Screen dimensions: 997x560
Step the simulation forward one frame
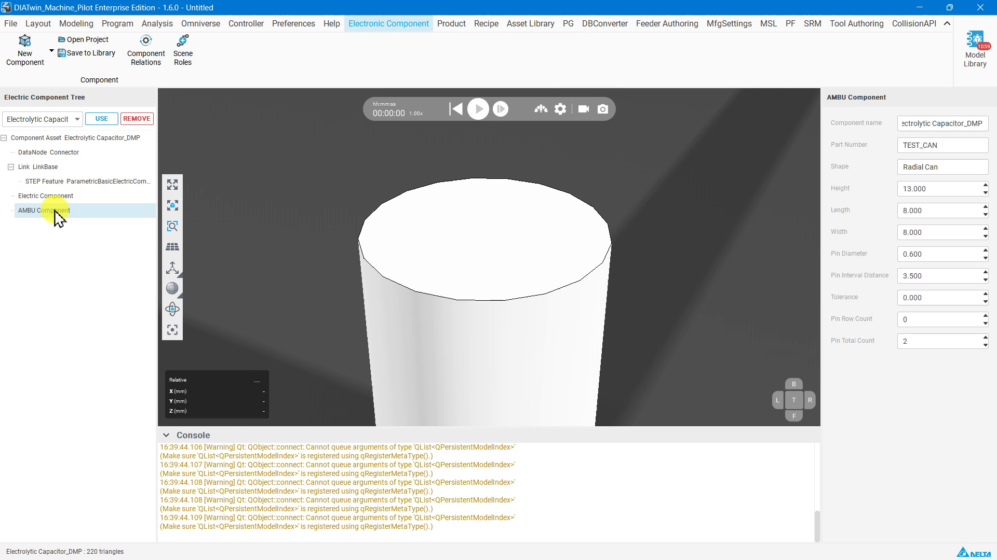[501, 109]
